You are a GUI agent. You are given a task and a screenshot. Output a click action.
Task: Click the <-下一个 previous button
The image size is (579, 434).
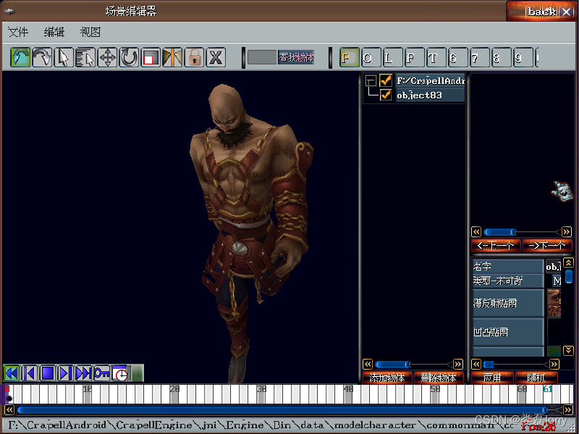coord(496,245)
